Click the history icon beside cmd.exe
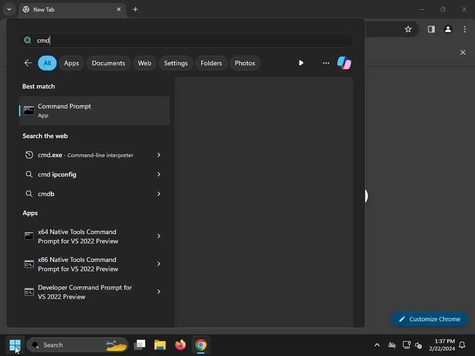 point(29,155)
